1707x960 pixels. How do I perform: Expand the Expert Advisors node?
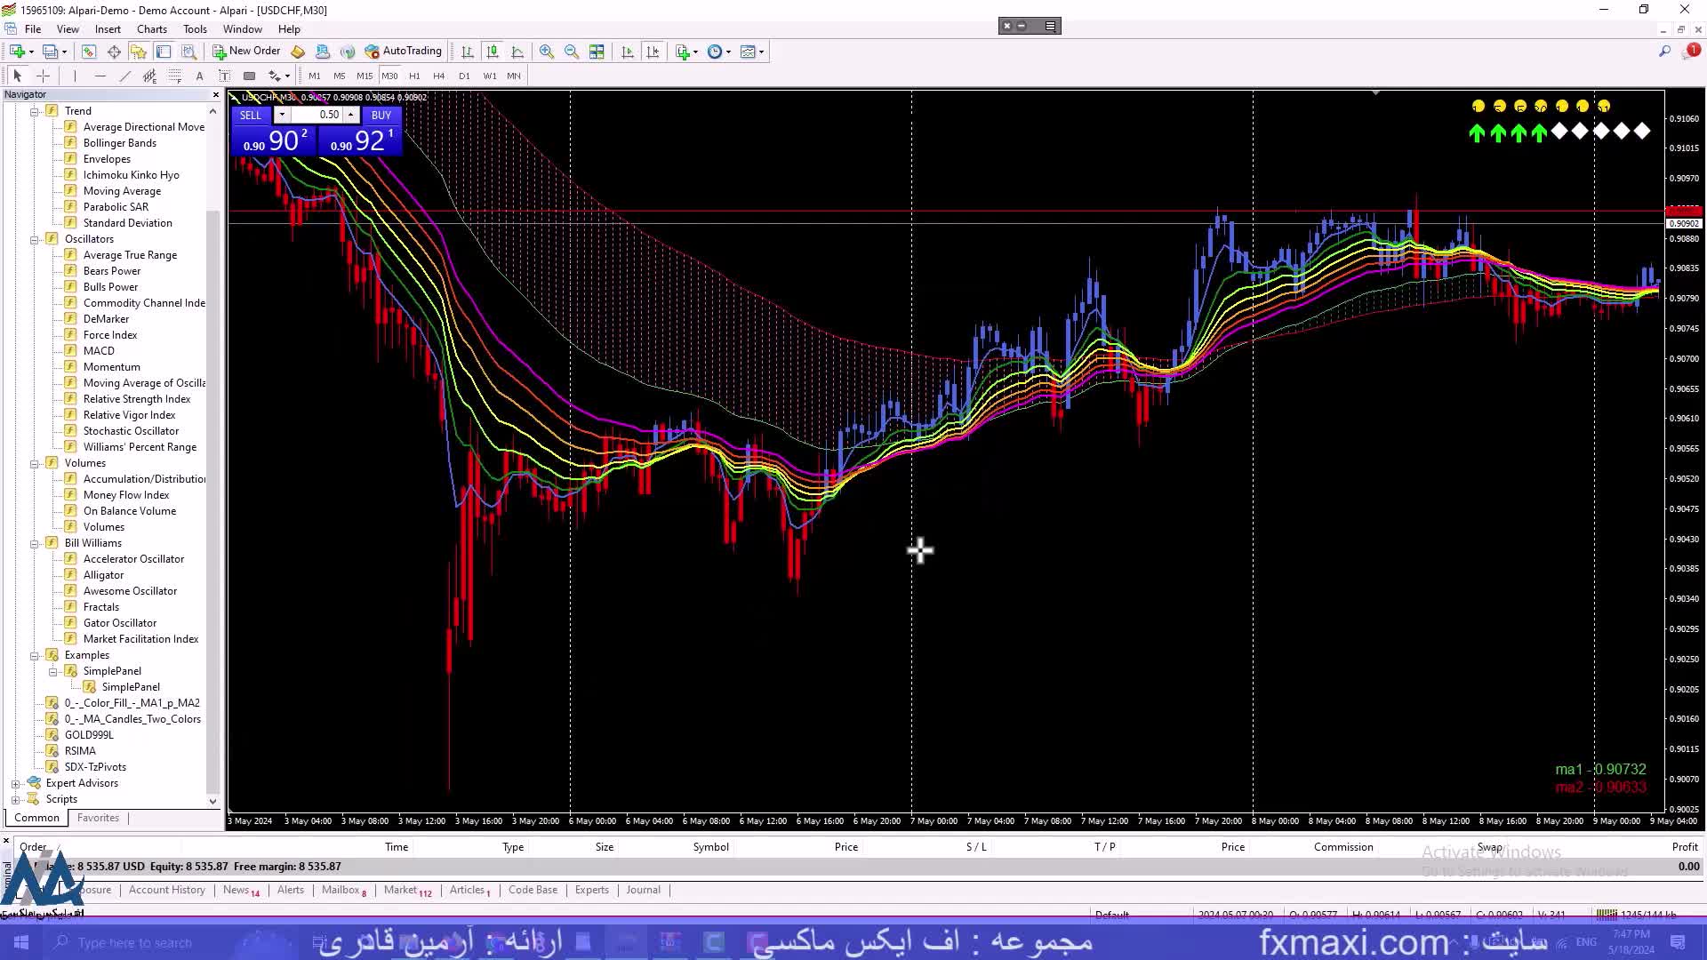tap(15, 784)
